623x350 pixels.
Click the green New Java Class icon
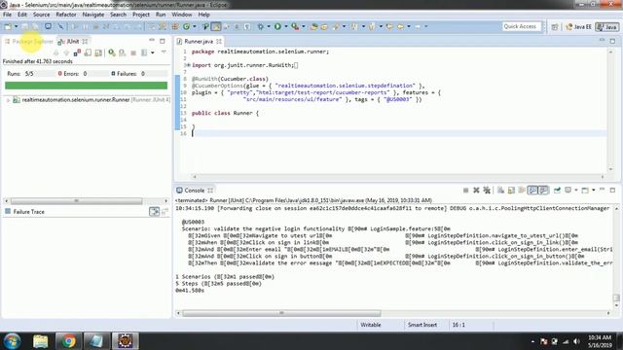[186, 26]
